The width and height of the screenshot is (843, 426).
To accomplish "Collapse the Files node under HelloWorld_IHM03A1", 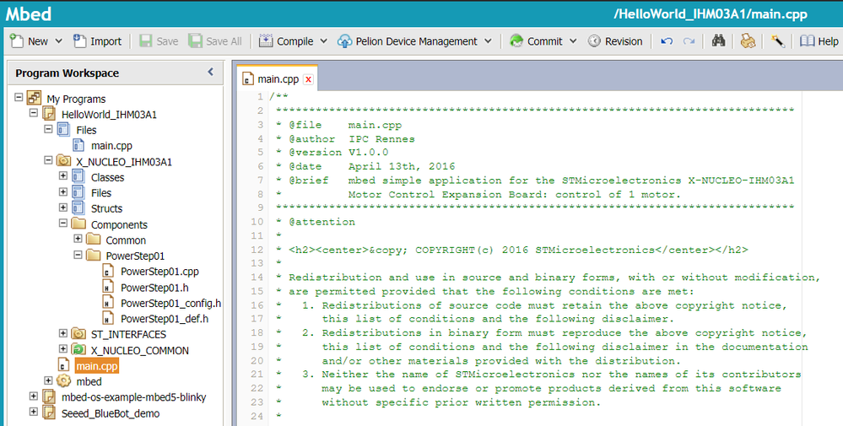I will pyautogui.click(x=48, y=129).
